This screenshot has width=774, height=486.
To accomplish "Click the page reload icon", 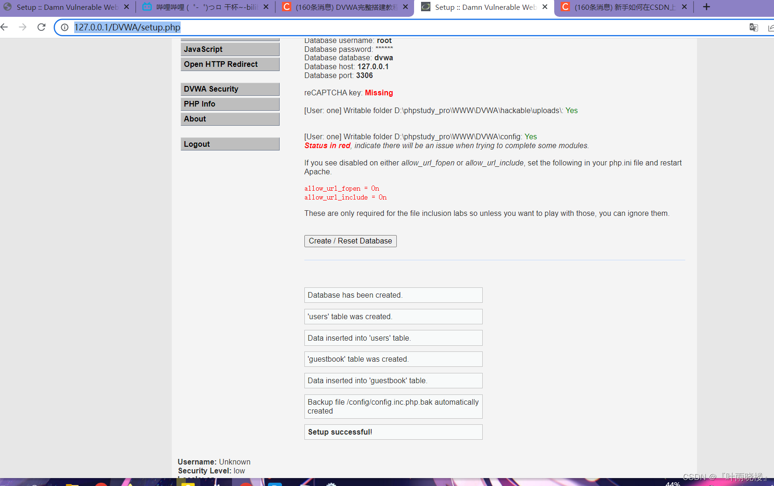I will click(41, 27).
